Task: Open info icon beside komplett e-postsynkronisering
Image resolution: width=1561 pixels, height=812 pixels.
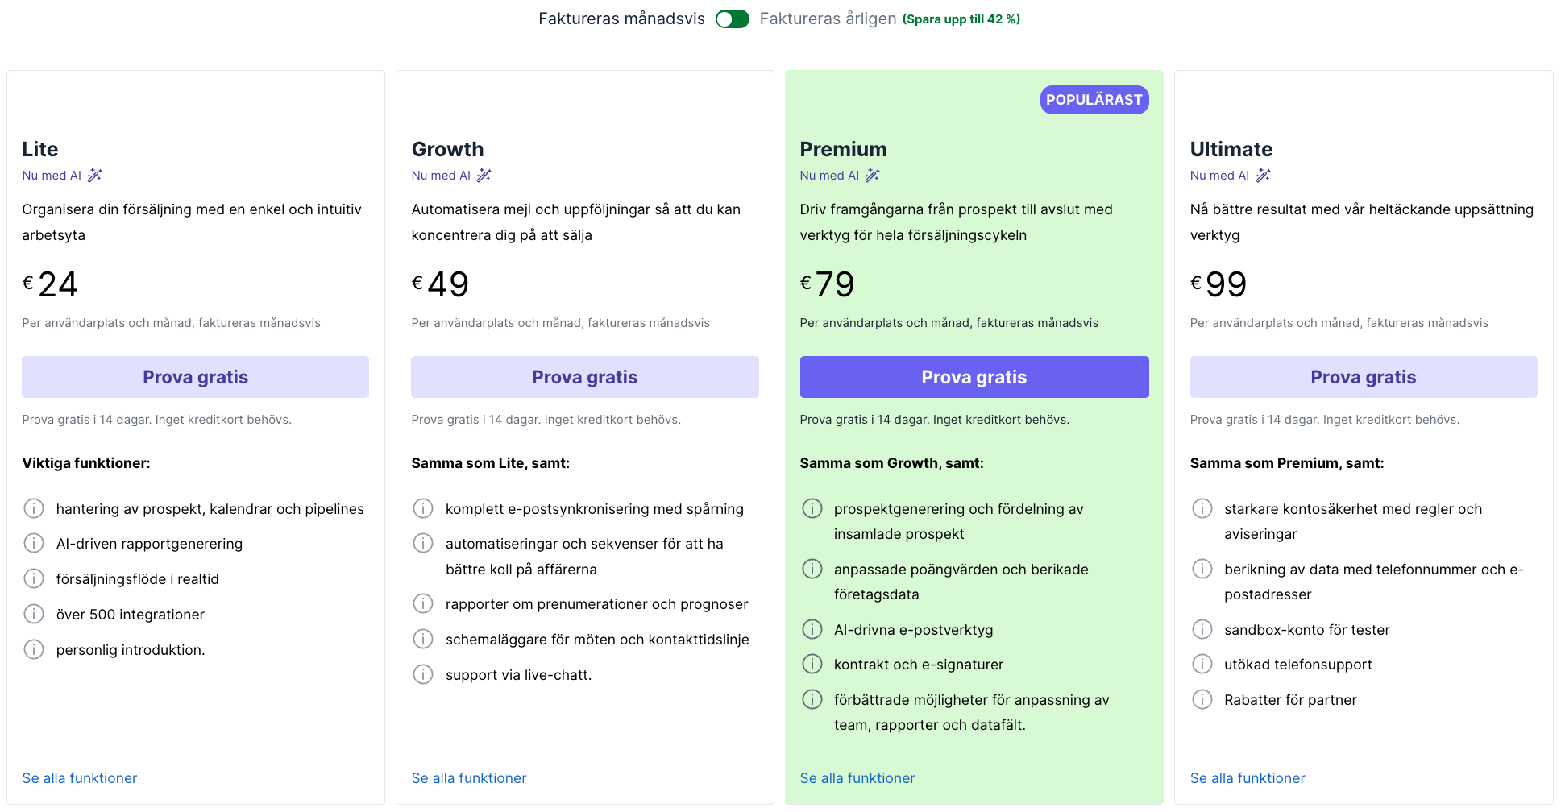Action: click(x=423, y=509)
